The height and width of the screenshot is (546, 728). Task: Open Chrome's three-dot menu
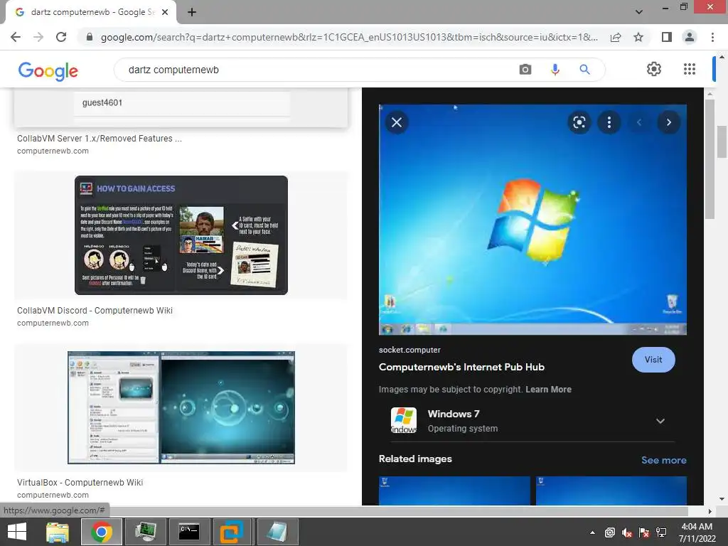pos(712,37)
